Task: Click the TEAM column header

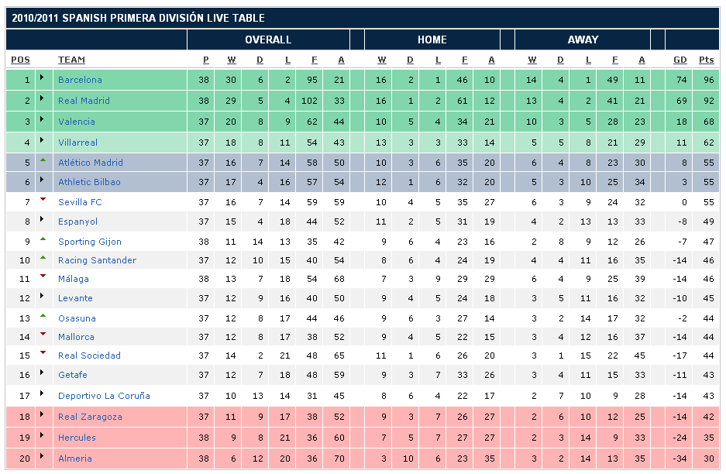Action: tap(71, 60)
